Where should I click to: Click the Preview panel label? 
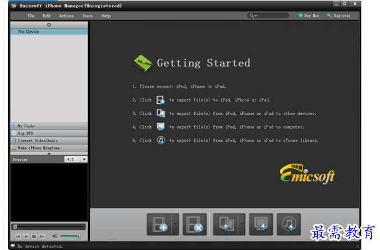pyautogui.click(x=20, y=160)
